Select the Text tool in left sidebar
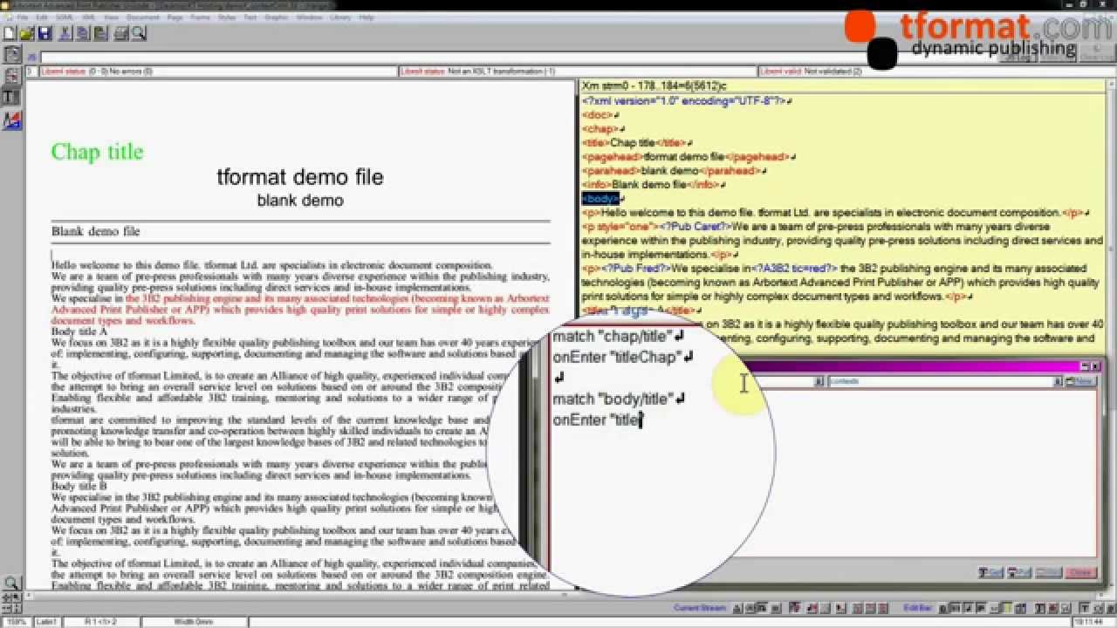 coord(12,97)
